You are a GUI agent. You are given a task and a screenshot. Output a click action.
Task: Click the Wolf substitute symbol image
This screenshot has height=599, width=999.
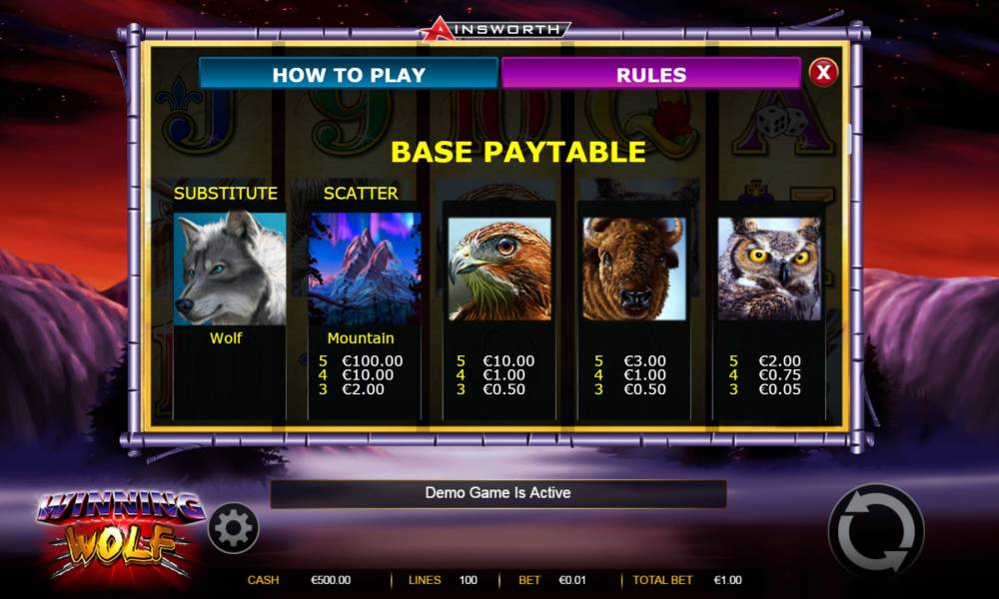(230, 269)
